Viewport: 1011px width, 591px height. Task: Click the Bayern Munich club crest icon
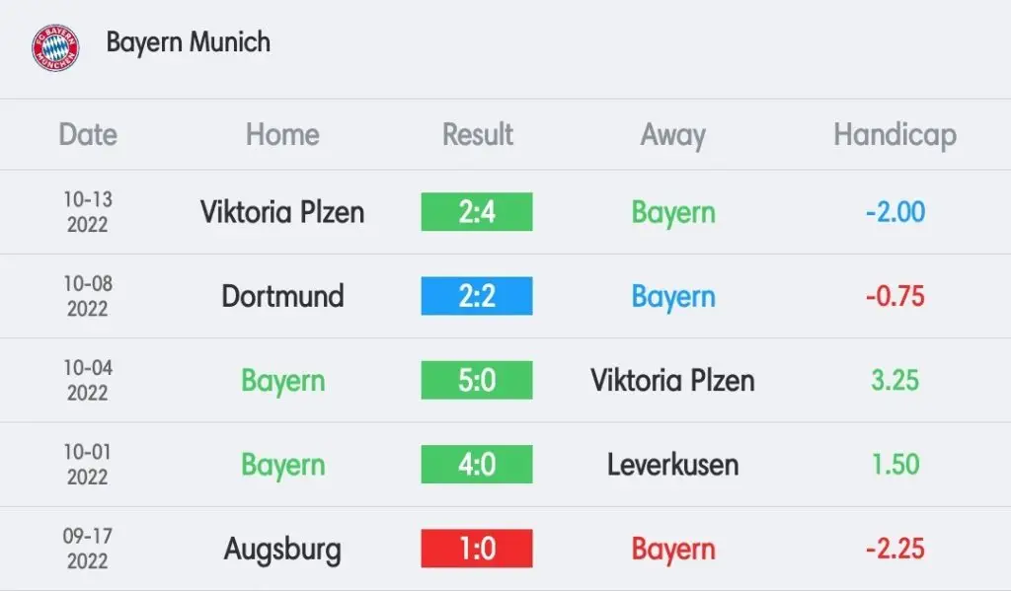tap(55, 47)
